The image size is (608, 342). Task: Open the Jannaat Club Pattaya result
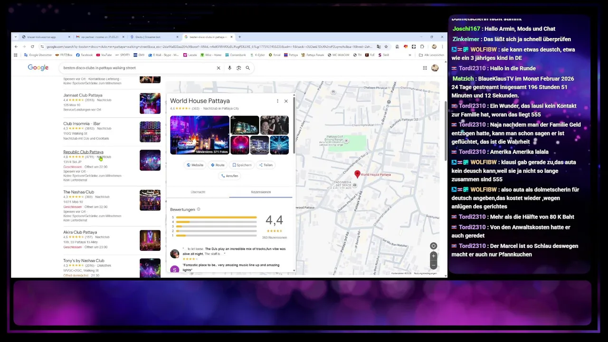coord(83,95)
